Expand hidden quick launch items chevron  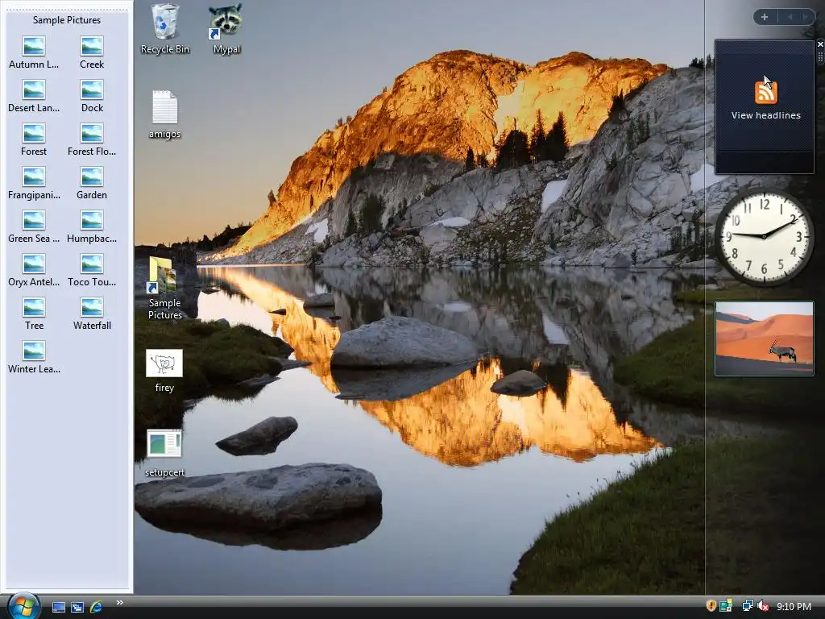pyautogui.click(x=119, y=603)
